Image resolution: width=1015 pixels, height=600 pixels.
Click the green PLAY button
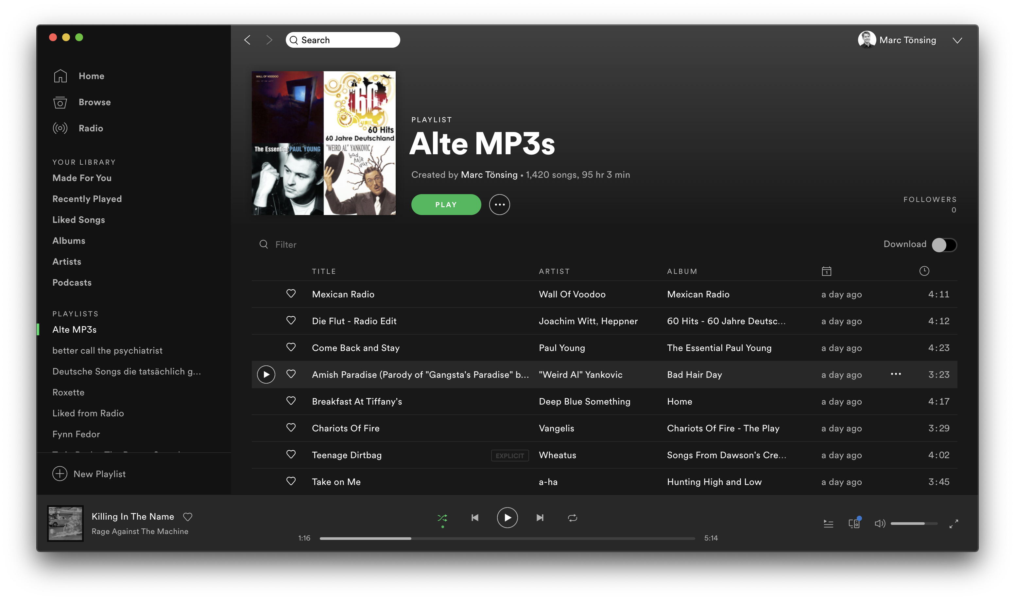pyautogui.click(x=446, y=205)
